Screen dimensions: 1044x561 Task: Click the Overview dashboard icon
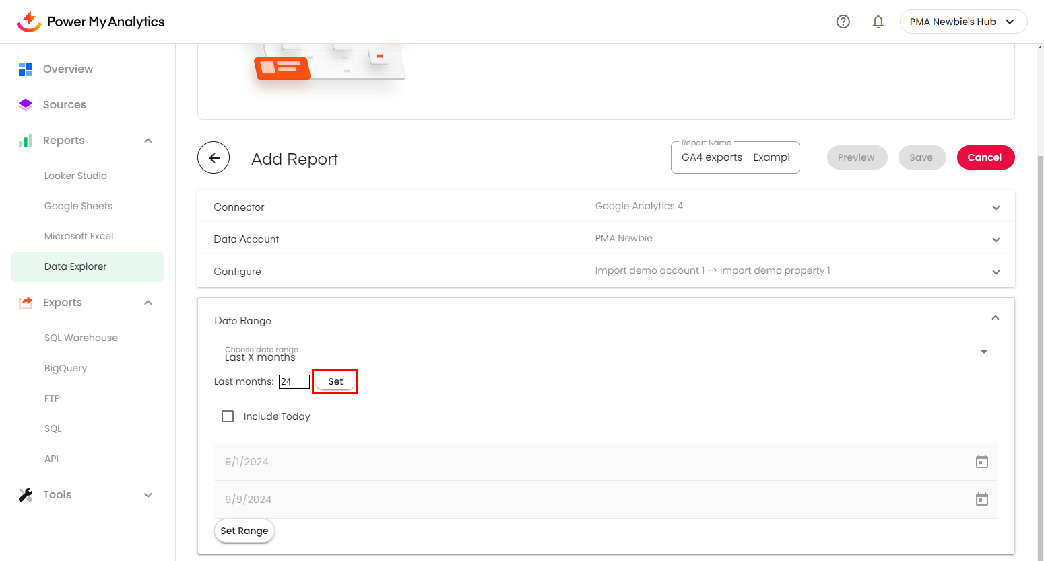pyautogui.click(x=26, y=69)
